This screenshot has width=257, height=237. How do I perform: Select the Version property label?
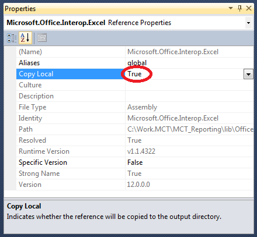(30, 185)
